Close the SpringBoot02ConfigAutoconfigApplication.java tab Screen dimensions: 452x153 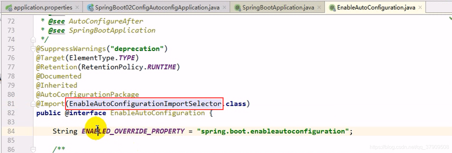pos(224,7)
